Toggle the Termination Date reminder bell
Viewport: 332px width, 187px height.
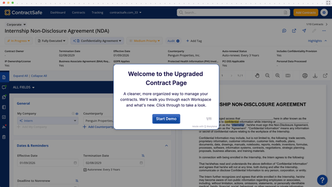pyautogui.click(x=143, y=156)
